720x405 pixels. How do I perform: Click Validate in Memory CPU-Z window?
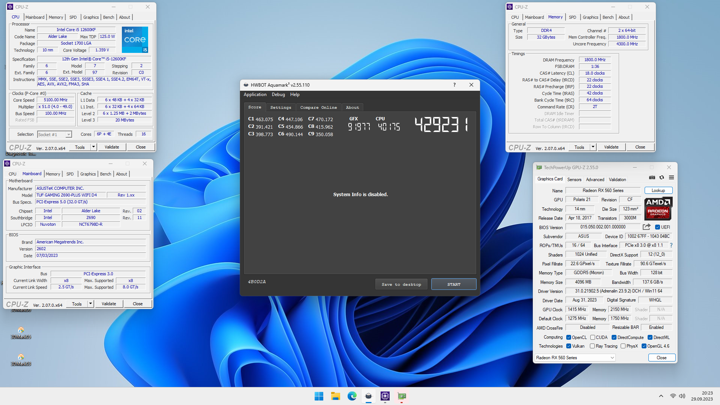pyautogui.click(x=611, y=147)
